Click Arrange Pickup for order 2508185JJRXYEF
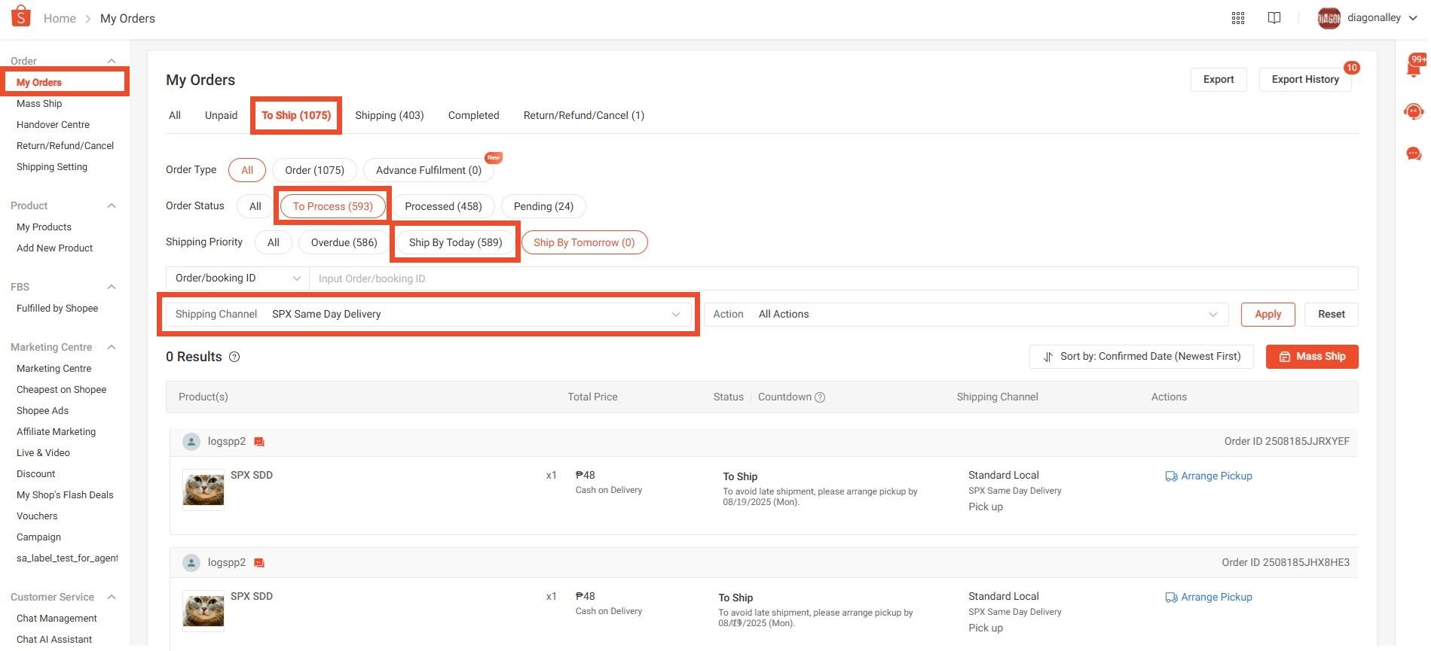 click(1209, 476)
